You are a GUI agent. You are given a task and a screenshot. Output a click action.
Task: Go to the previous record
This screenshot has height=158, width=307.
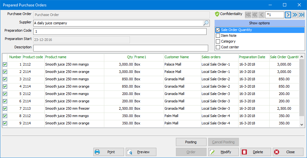click(261, 15)
